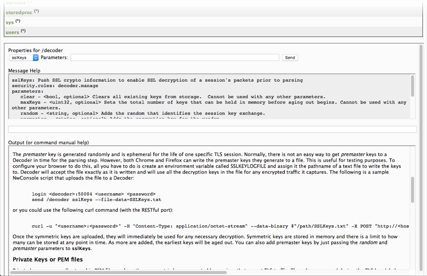
Task: Open the users node link
Action: tap(12, 33)
